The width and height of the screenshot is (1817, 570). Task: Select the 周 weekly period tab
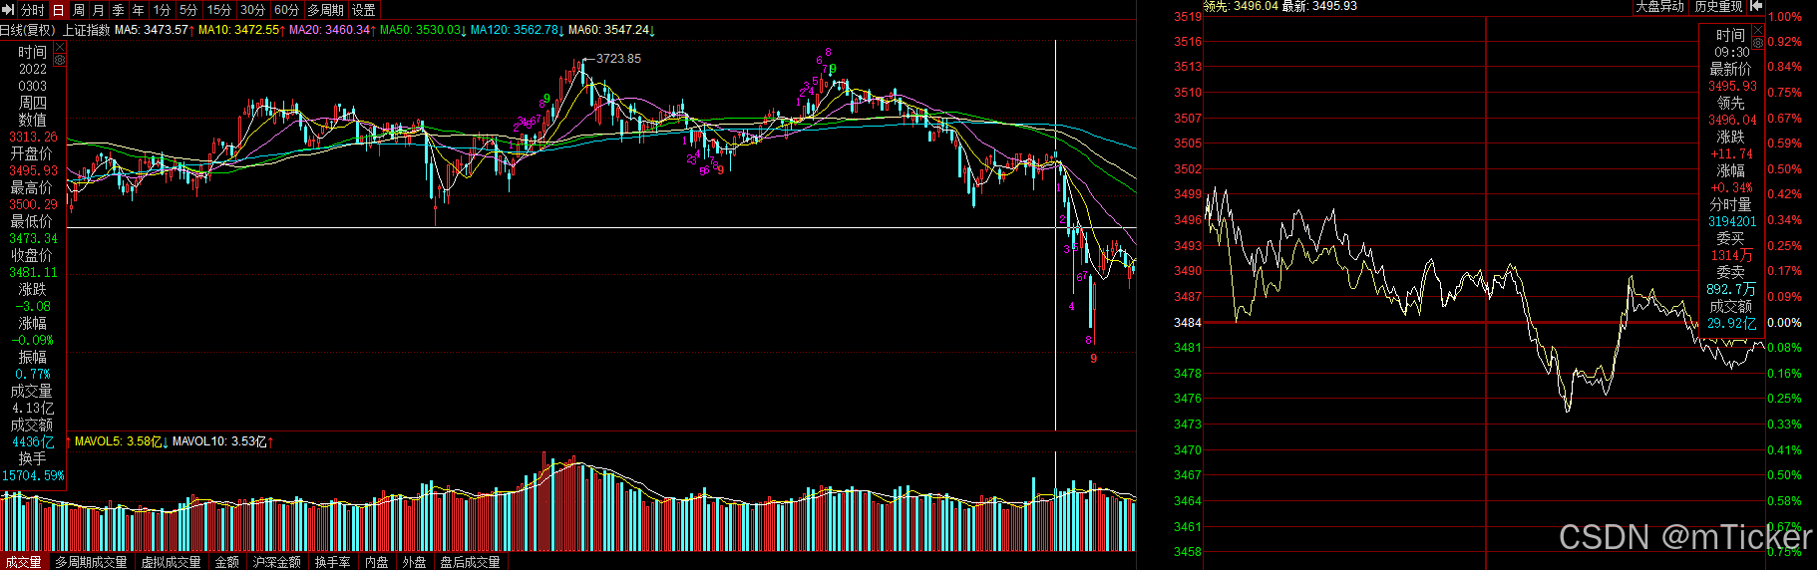pyautogui.click(x=79, y=9)
